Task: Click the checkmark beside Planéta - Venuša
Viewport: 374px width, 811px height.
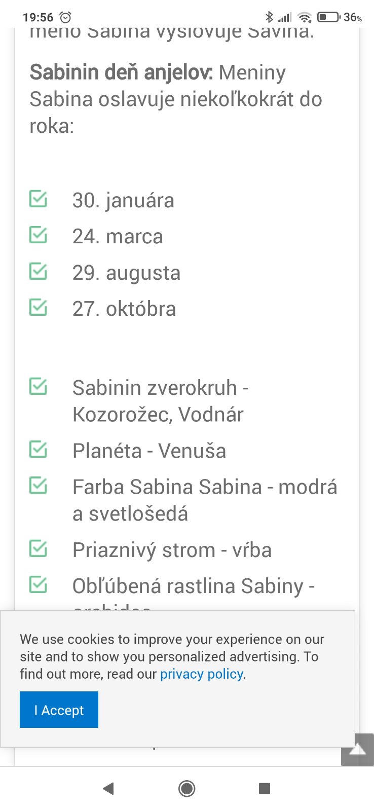Action: (38, 450)
